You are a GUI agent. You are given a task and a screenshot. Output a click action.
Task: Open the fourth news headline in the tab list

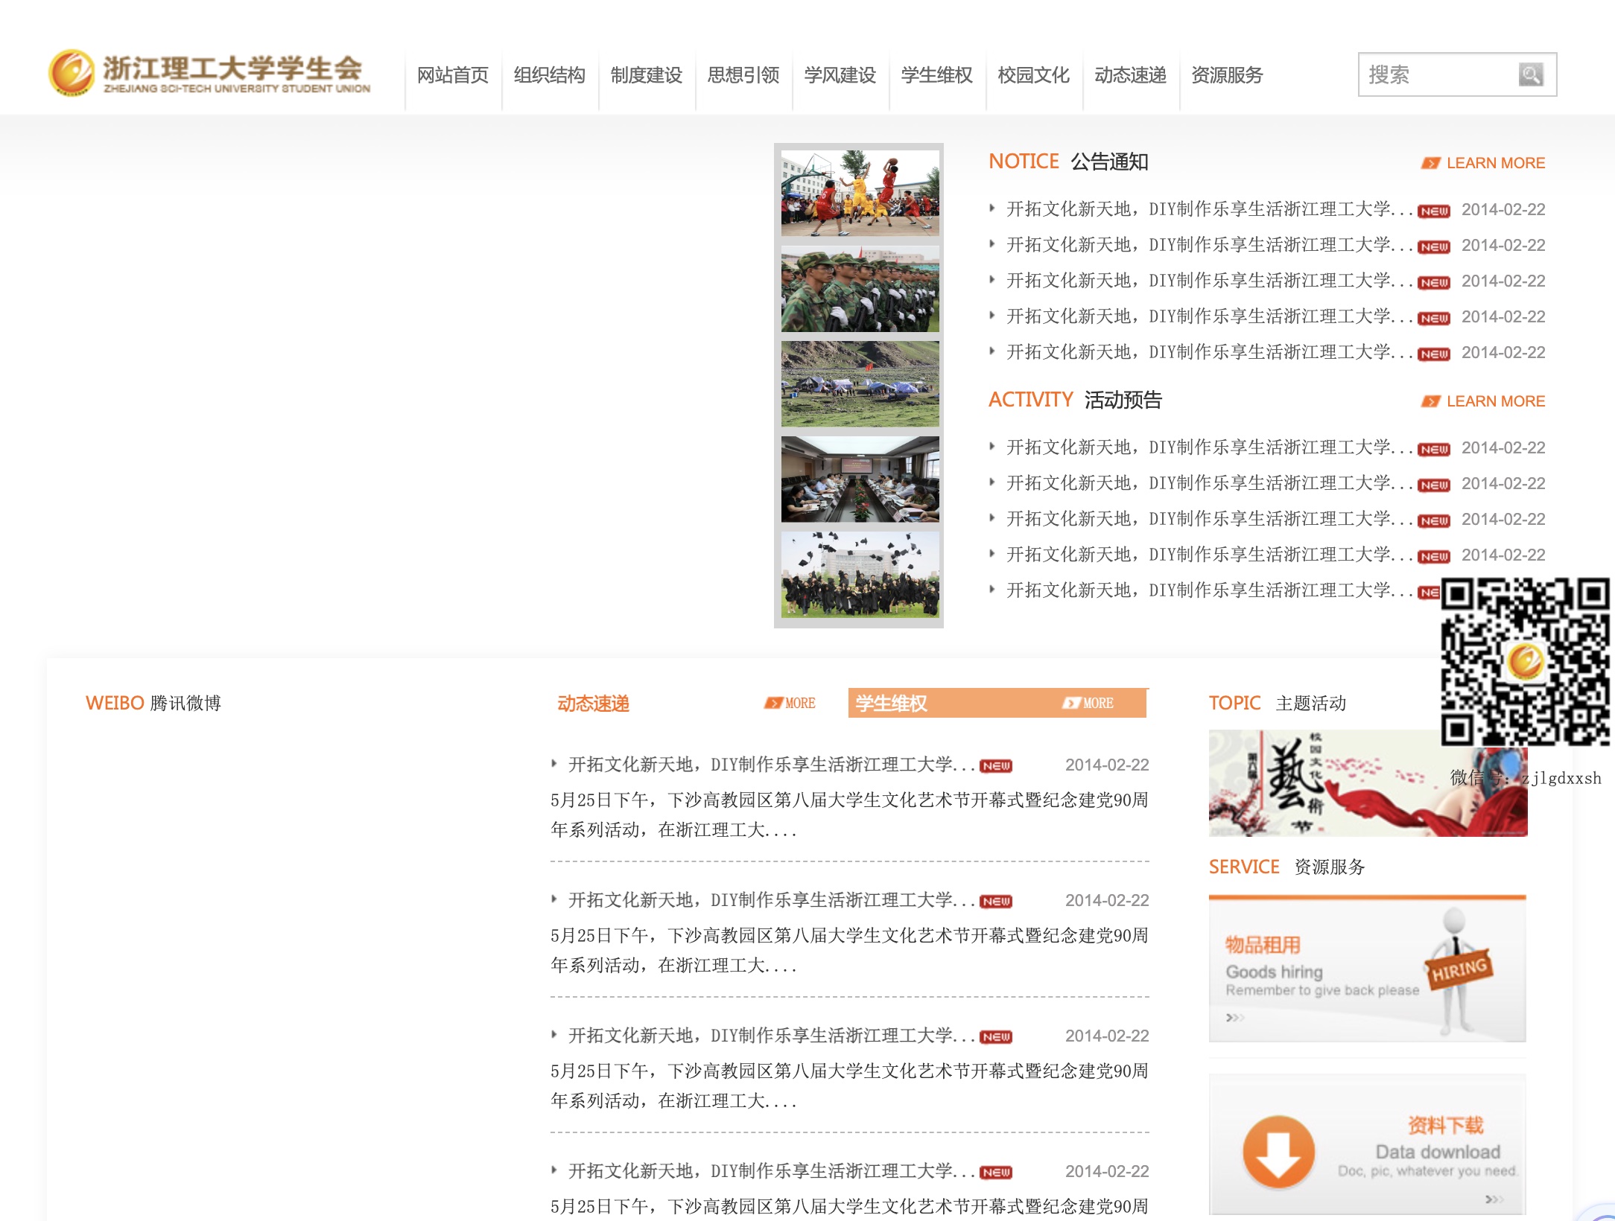coord(772,1171)
